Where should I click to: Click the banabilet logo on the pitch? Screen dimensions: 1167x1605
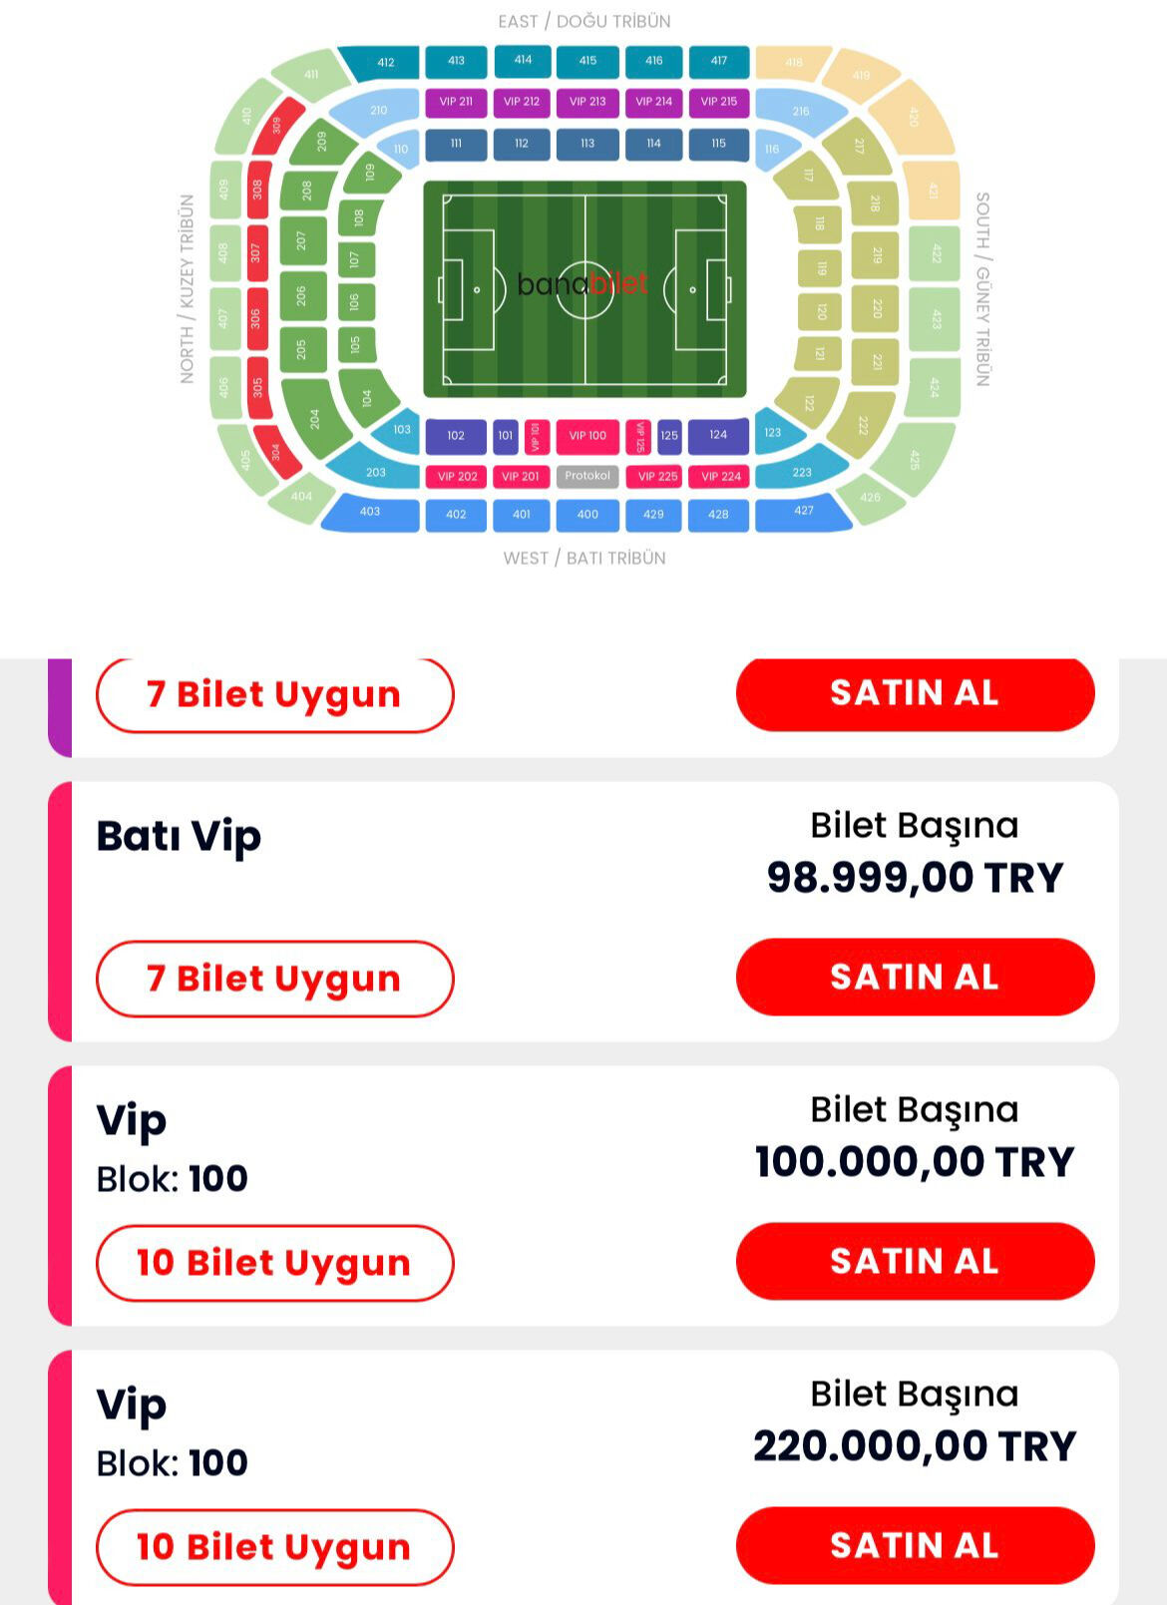tap(586, 282)
